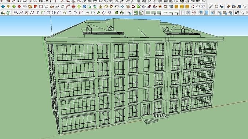Click the brown bucket icon
Viewport: 248px width, 139px height.
(128, 7)
